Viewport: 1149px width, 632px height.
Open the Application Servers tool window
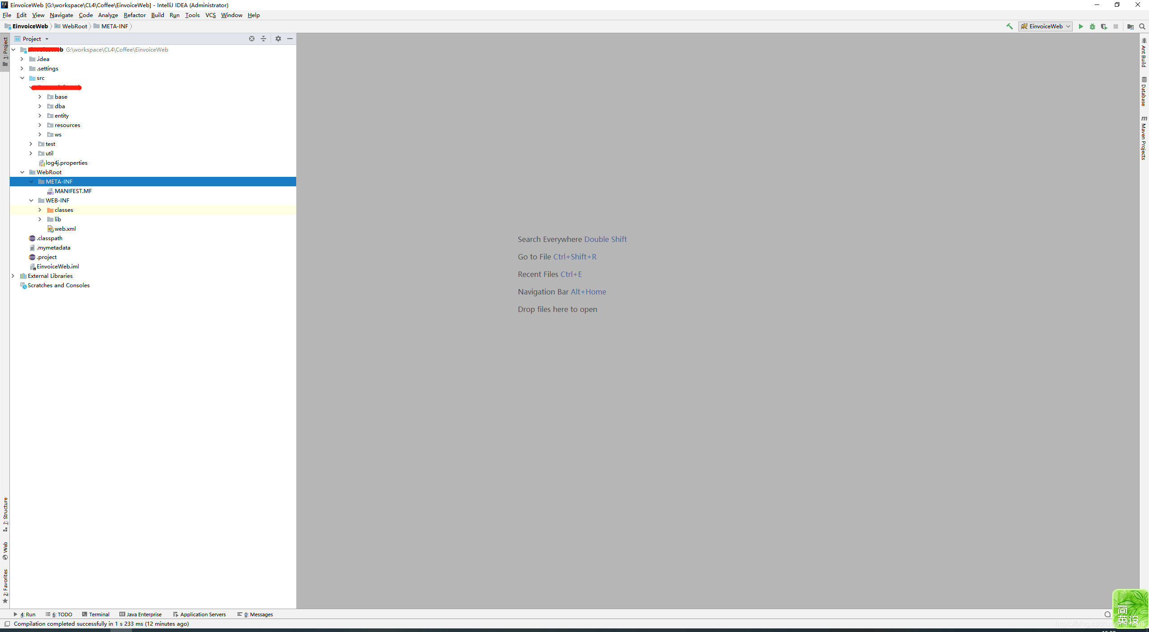[x=199, y=614]
